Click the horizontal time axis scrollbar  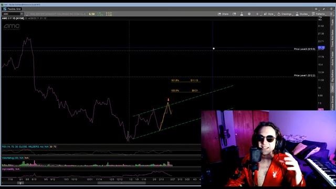click(x=121, y=183)
